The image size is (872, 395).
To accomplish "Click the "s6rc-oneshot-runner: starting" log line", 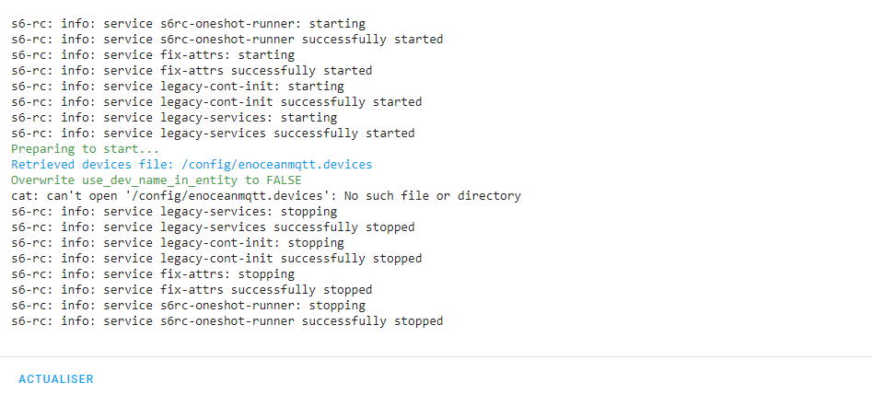I will tap(188, 23).
